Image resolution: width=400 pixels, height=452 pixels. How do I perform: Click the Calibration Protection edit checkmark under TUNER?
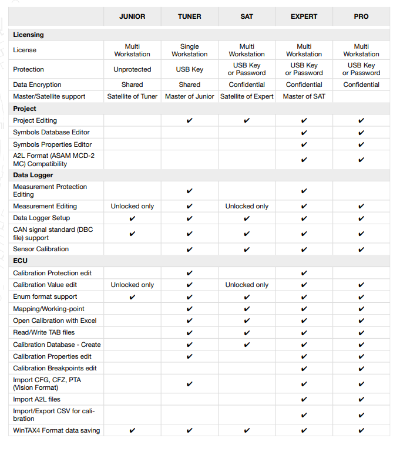pos(189,274)
